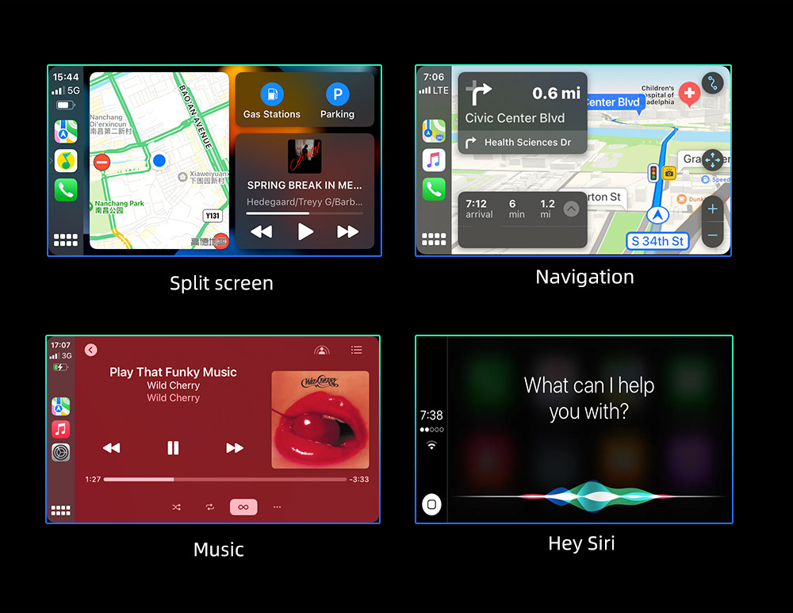
Task: Expand the arrival details chevron in Navigation
Action: (x=571, y=209)
